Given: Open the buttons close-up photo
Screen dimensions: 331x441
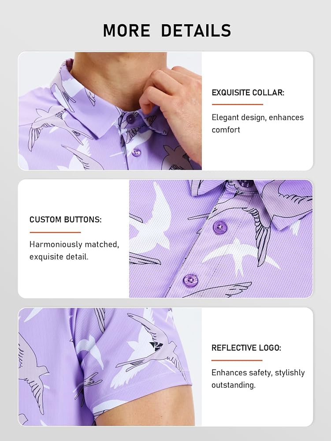Looking at the screenshot, I should [x=221, y=239].
